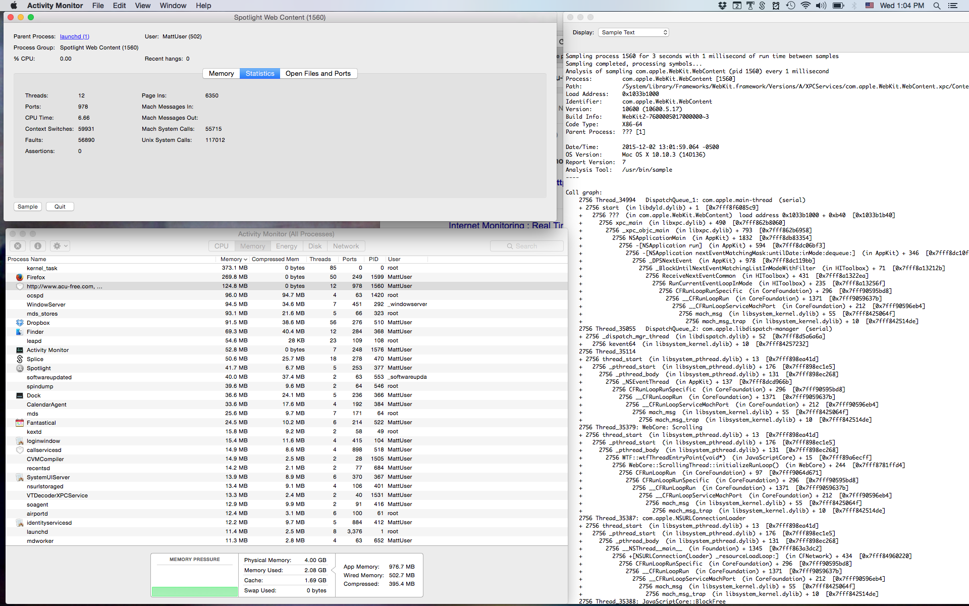Select the mds_stores process row
Image resolution: width=969 pixels, height=606 pixels.
pyautogui.click(x=287, y=314)
